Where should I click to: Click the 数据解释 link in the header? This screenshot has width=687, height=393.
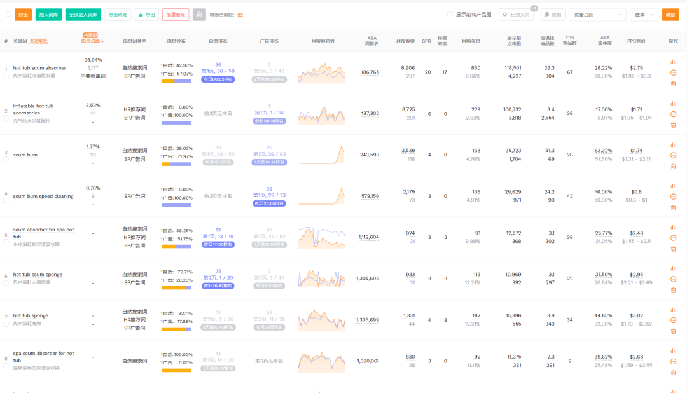[39, 41]
